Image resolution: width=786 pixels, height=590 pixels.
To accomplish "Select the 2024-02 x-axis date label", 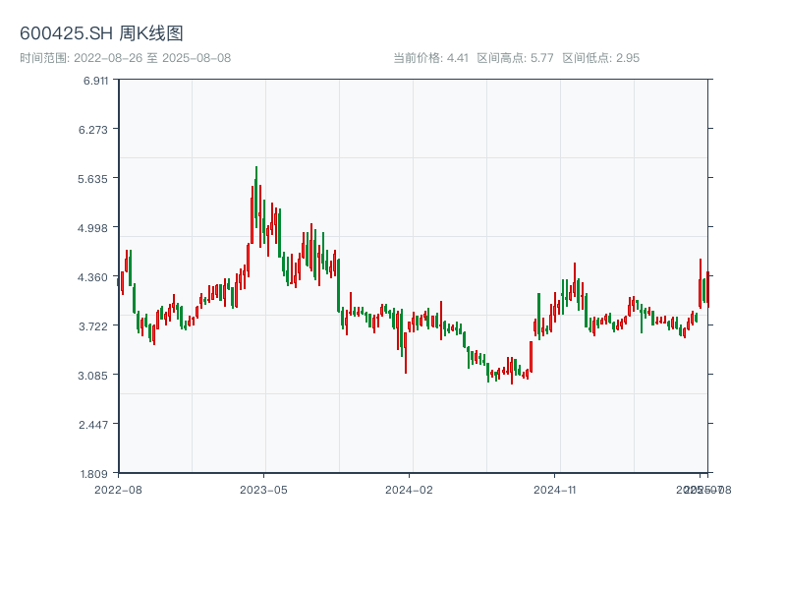I will pos(410,489).
